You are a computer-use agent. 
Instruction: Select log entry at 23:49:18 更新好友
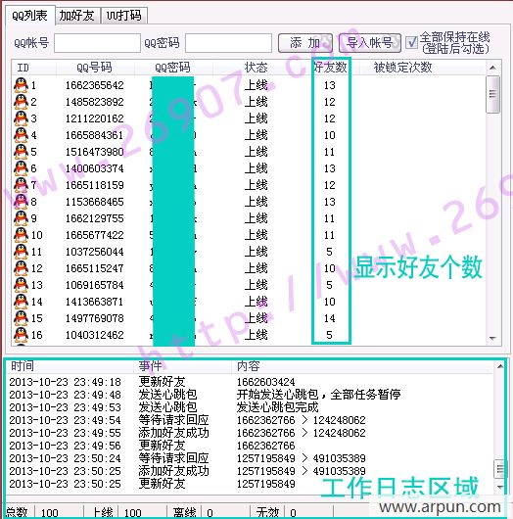click(x=250, y=382)
